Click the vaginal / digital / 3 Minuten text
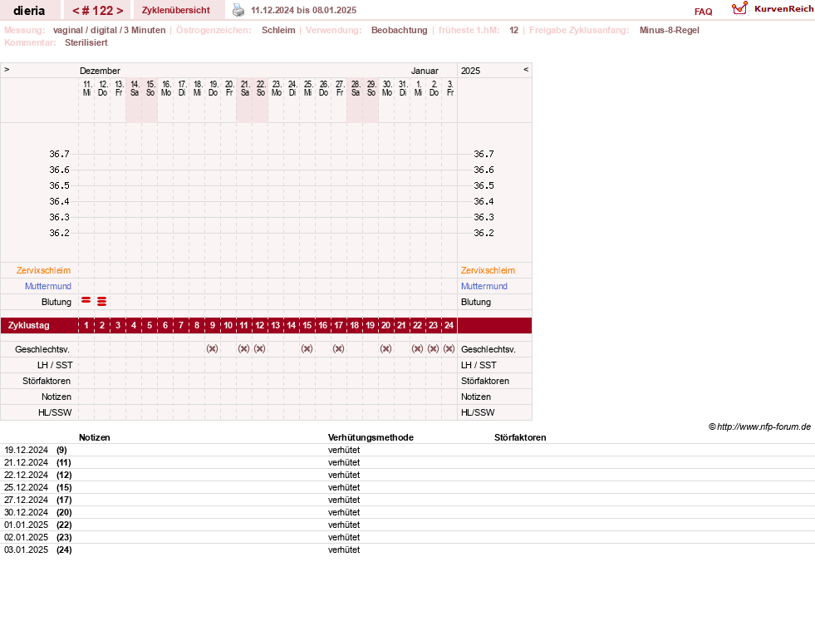This screenshot has height=636, width=815. (109, 30)
